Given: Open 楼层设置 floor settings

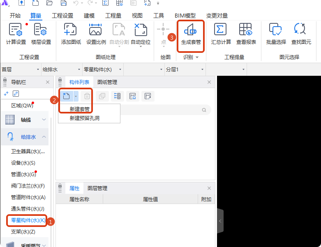Looking at the screenshot, I should [41, 34].
